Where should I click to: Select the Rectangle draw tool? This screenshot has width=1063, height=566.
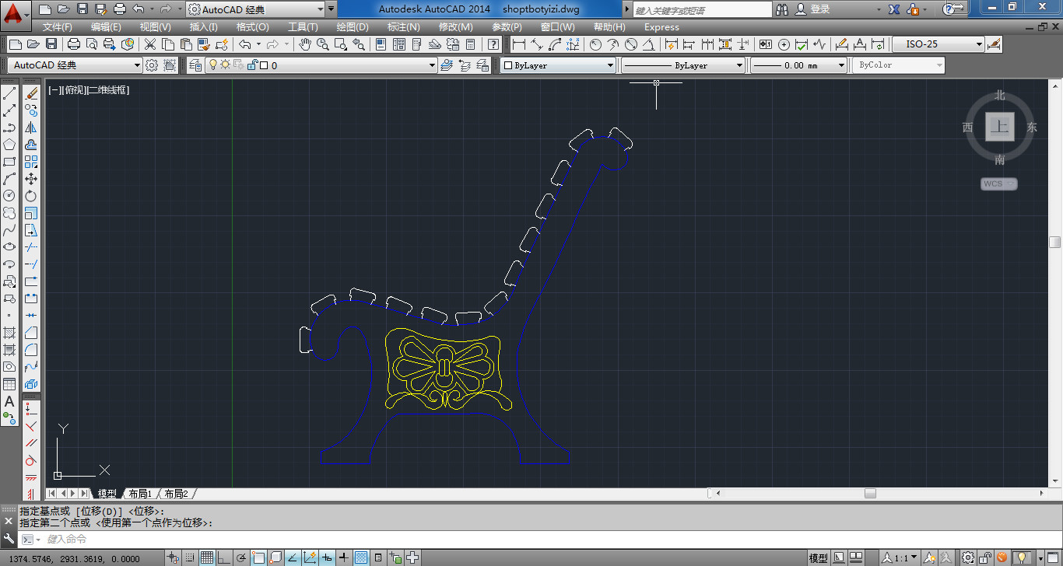[9, 162]
